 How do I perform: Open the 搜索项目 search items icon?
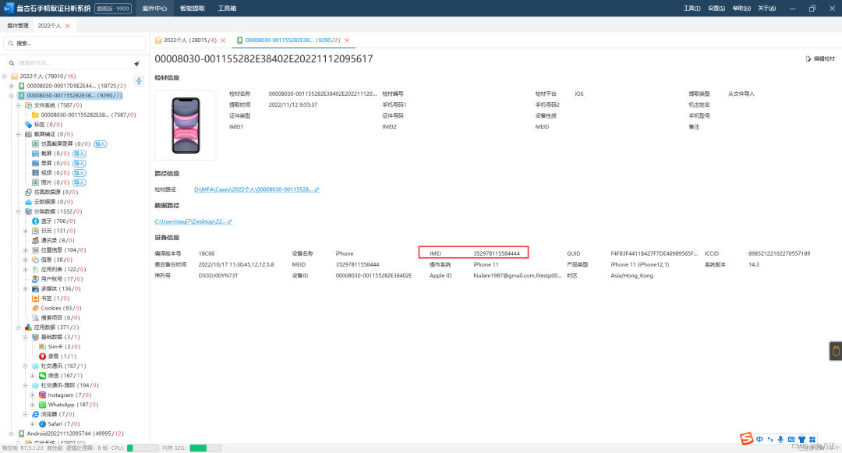pyautogui.click(x=35, y=318)
